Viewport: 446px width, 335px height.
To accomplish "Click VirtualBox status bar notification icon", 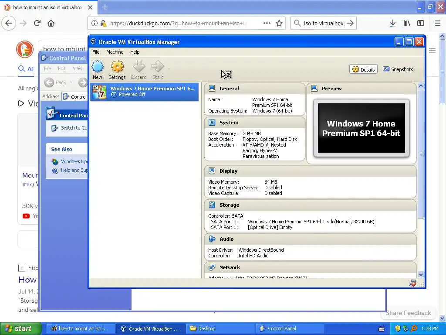I will [412, 283].
